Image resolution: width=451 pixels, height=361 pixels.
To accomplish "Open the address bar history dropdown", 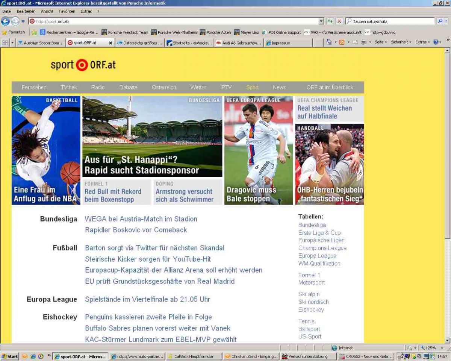I will [x=321, y=21].
